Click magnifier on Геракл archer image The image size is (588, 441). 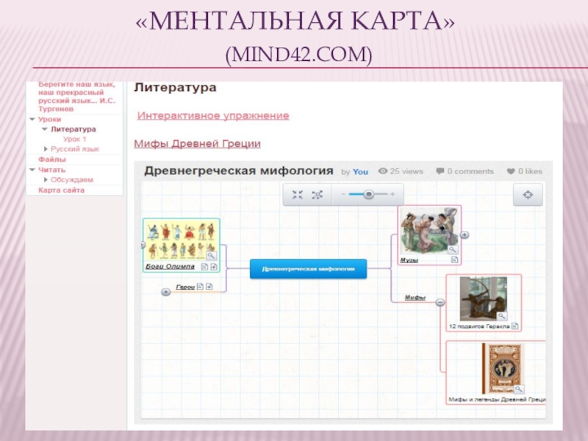point(502,316)
